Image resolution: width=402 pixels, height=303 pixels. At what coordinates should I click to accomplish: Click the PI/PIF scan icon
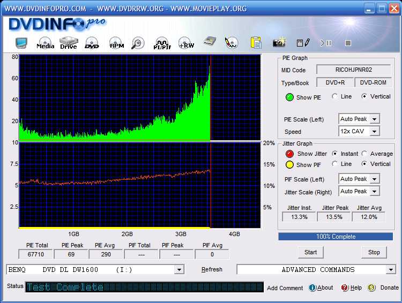162,43
